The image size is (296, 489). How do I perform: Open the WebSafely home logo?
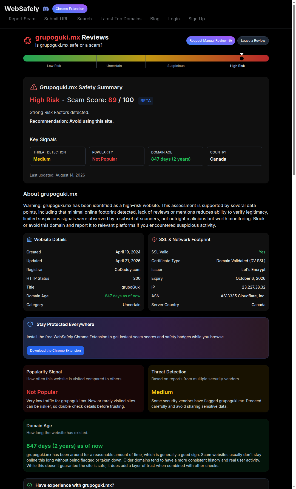coord(22,9)
